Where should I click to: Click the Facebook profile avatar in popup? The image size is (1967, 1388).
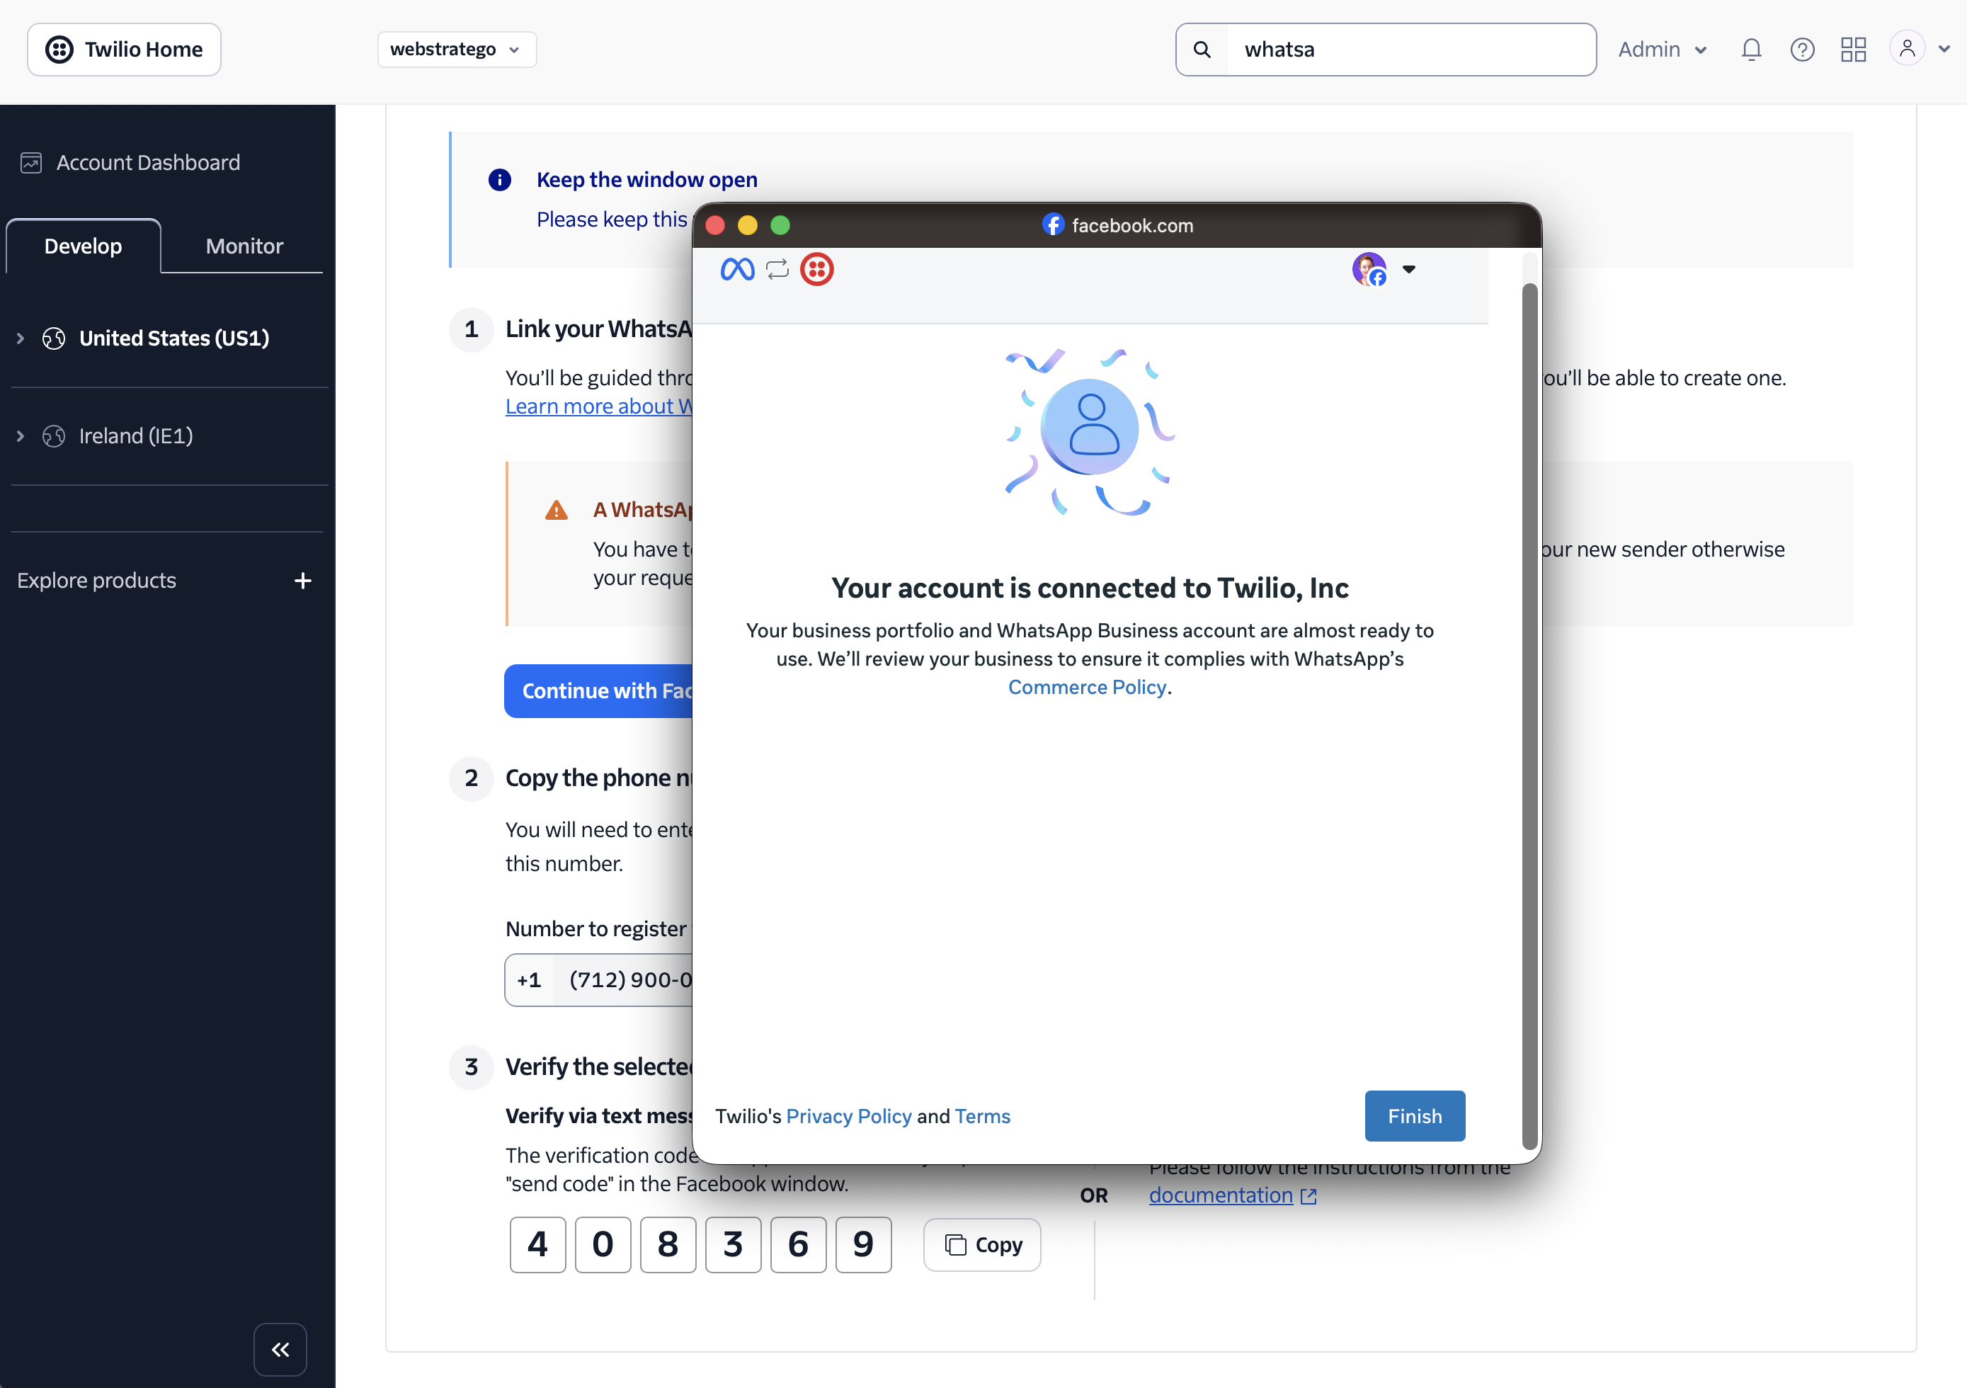click(1369, 269)
